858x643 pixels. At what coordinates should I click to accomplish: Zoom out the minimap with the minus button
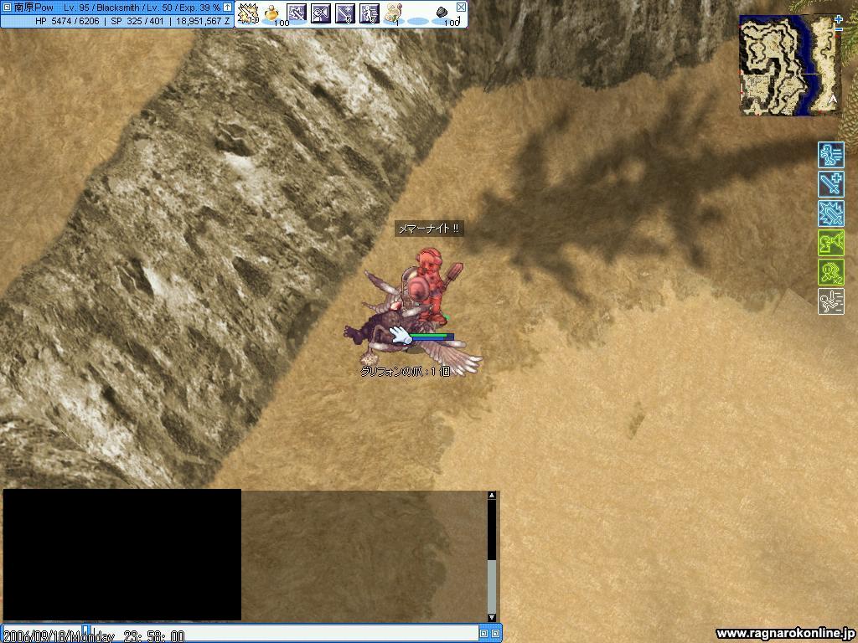point(840,28)
